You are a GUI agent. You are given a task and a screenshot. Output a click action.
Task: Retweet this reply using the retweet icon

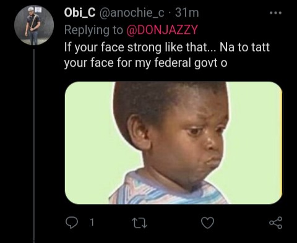coord(139,223)
